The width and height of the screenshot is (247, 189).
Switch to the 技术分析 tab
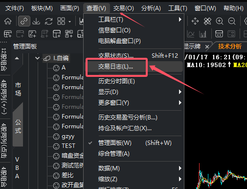tap(230, 47)
